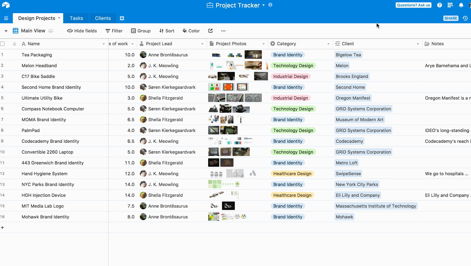Add a new table with plus icon

(x=122, y=18)
